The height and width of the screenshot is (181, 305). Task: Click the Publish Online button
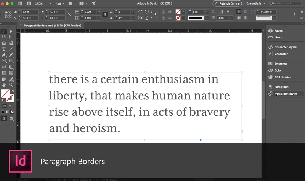click(227, 3)
